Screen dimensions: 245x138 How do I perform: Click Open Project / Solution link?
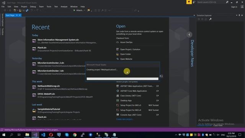tap(130, 49)
